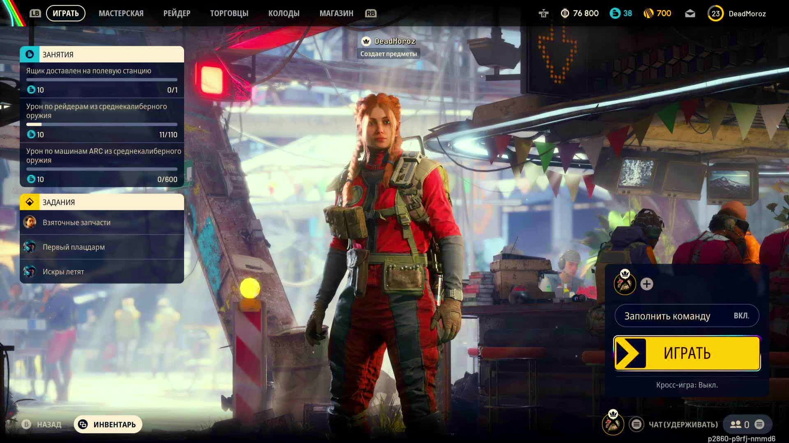Click the chat menu icon beside ЧАТ
The image size is (789, 443).
637,425
